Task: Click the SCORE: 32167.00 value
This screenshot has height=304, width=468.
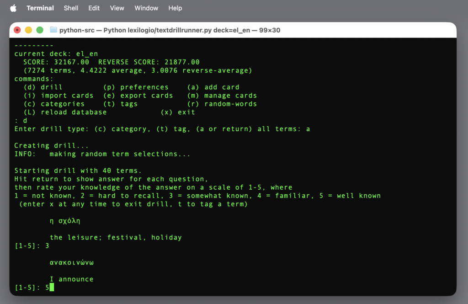Action: tap(56, 62)
